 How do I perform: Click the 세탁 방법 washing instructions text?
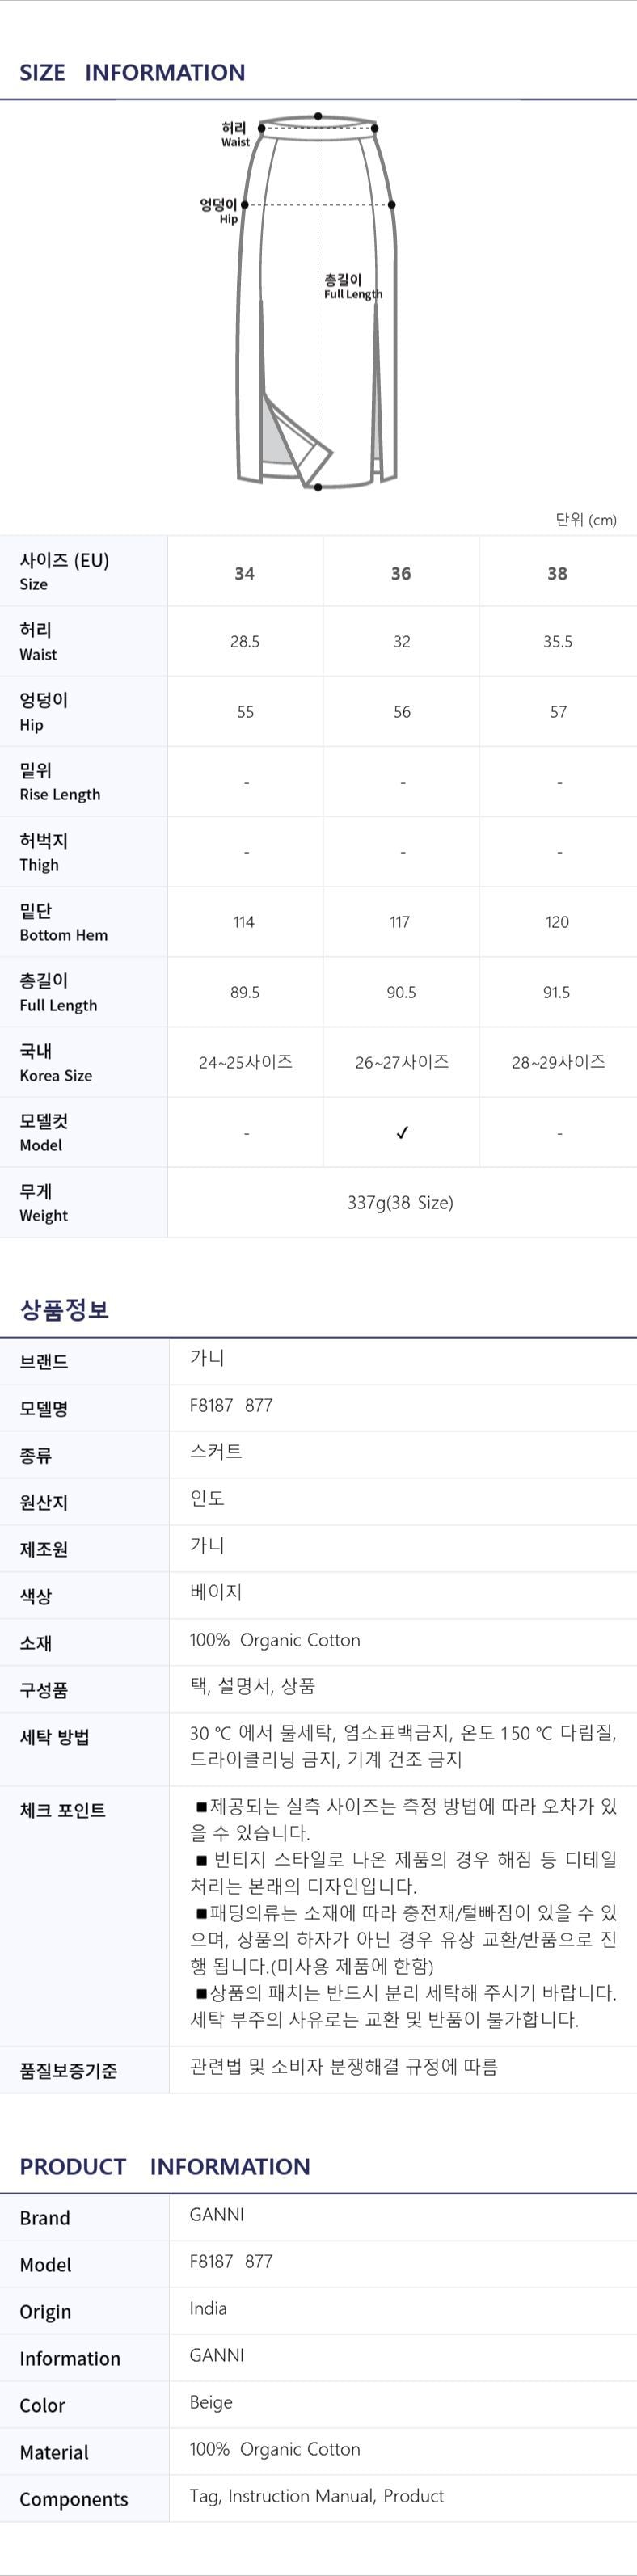coord(403,1746)
